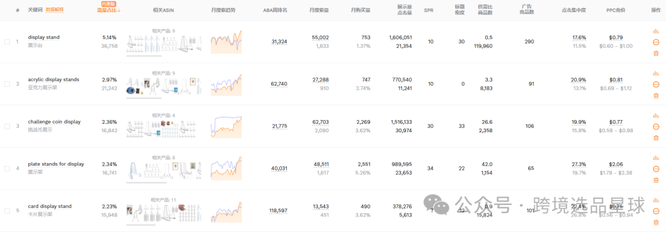Delete display stand keyword with trash icon

coord(656,54)
